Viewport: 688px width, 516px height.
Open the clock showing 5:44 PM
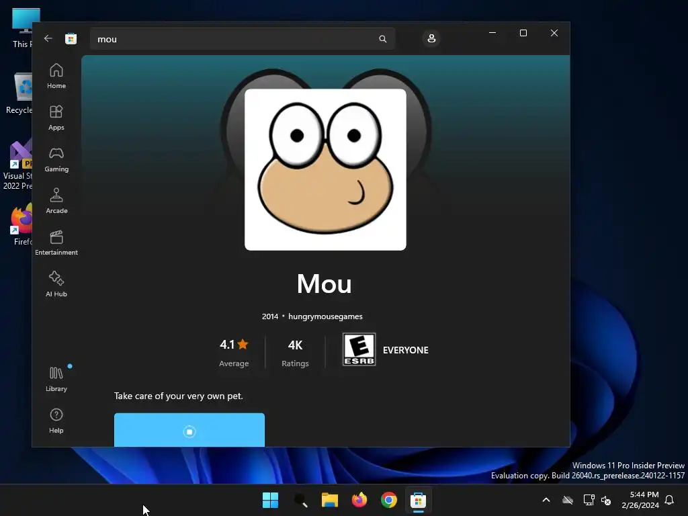click(x=640, y=500)
